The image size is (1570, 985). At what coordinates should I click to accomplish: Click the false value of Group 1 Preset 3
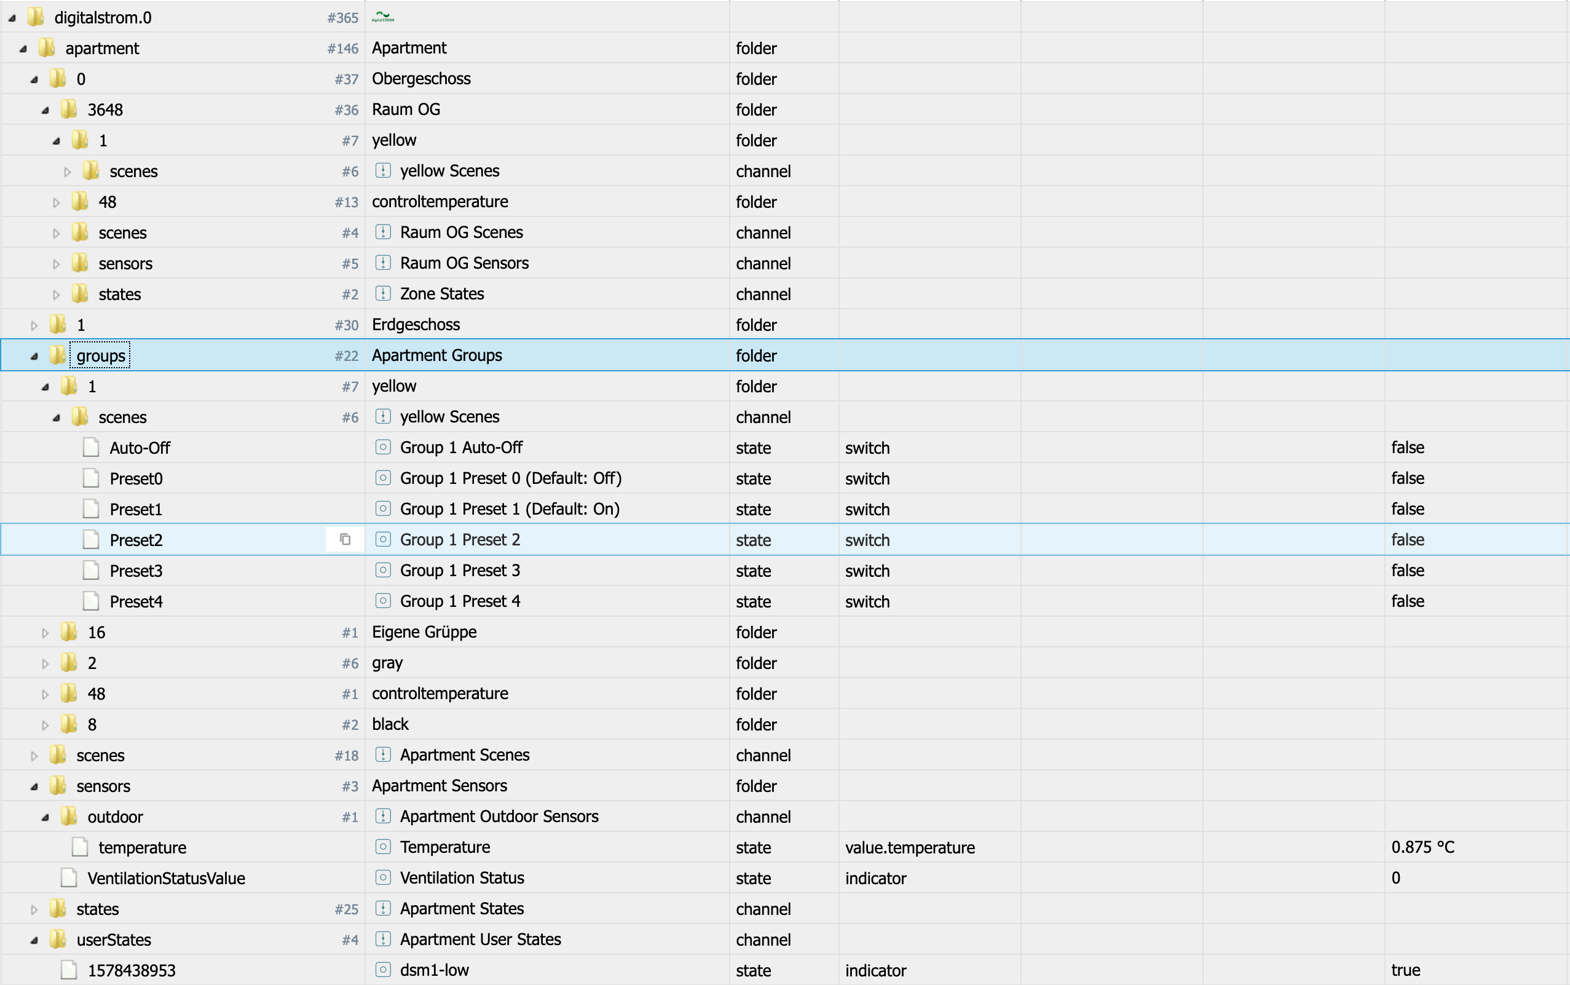coord(1408,571)
